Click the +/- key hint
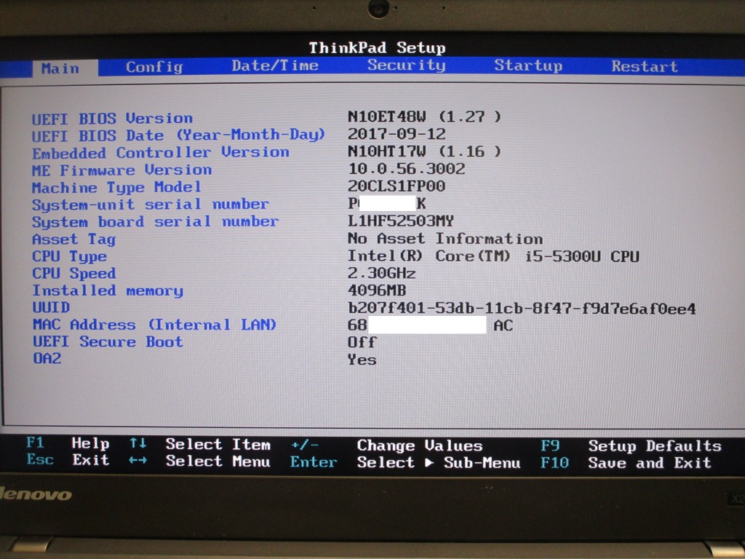 (305, 445)
